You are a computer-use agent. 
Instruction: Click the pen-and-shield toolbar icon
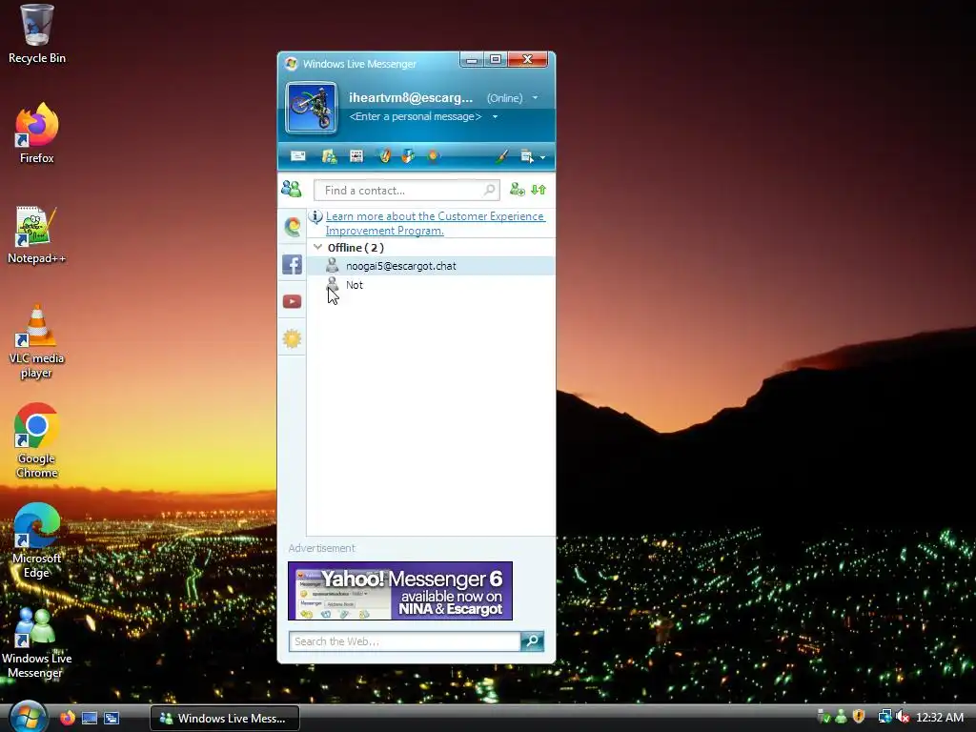pyautogui.click(x=385, y=155)
